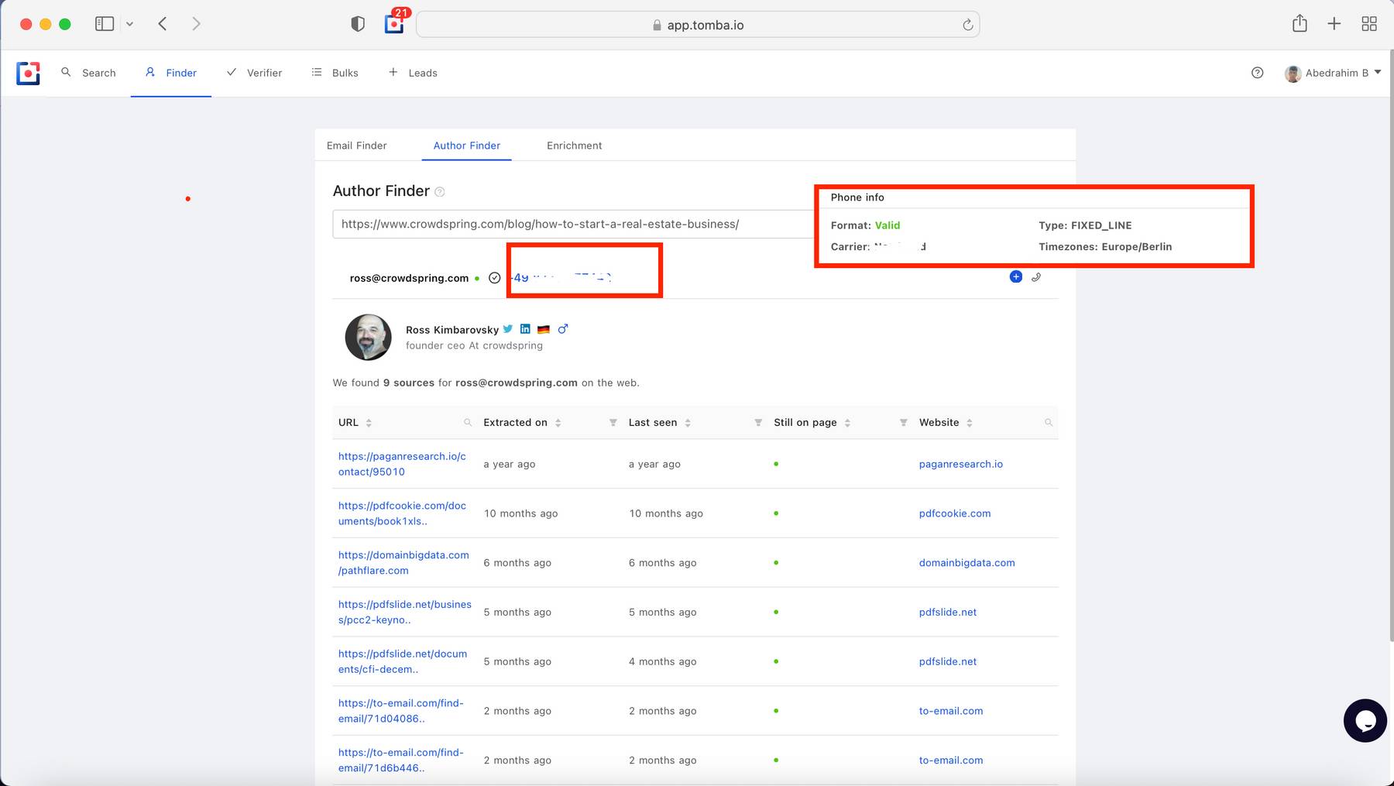Open the Tomba extension icon with badge 21
The height and width of the screenshot is (786, 1394).
pyautogui.click(x=394, y=23)
